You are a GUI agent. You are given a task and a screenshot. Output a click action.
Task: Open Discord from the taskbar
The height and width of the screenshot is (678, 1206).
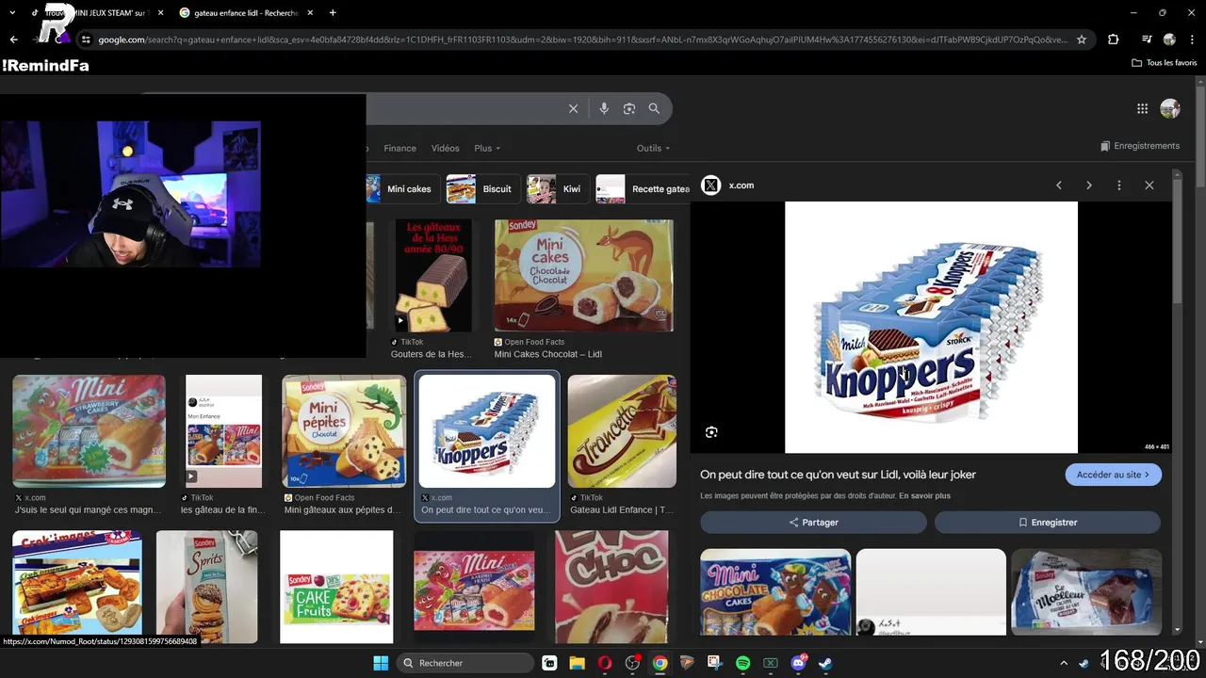coord(798,663)
